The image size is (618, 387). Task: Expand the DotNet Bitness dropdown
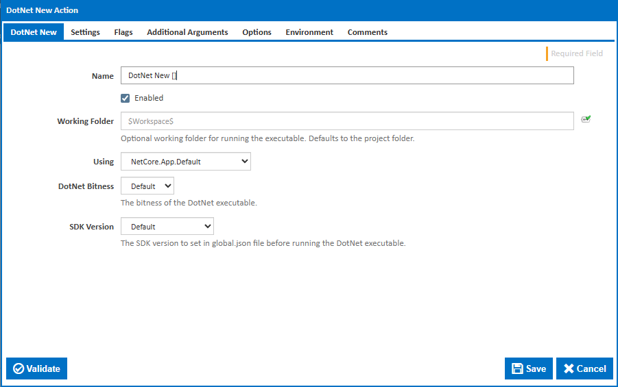[147, 186]
